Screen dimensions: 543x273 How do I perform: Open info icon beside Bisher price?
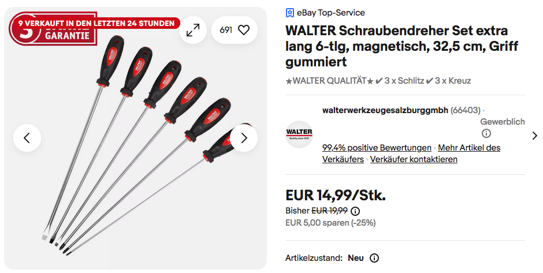[355, 211]
